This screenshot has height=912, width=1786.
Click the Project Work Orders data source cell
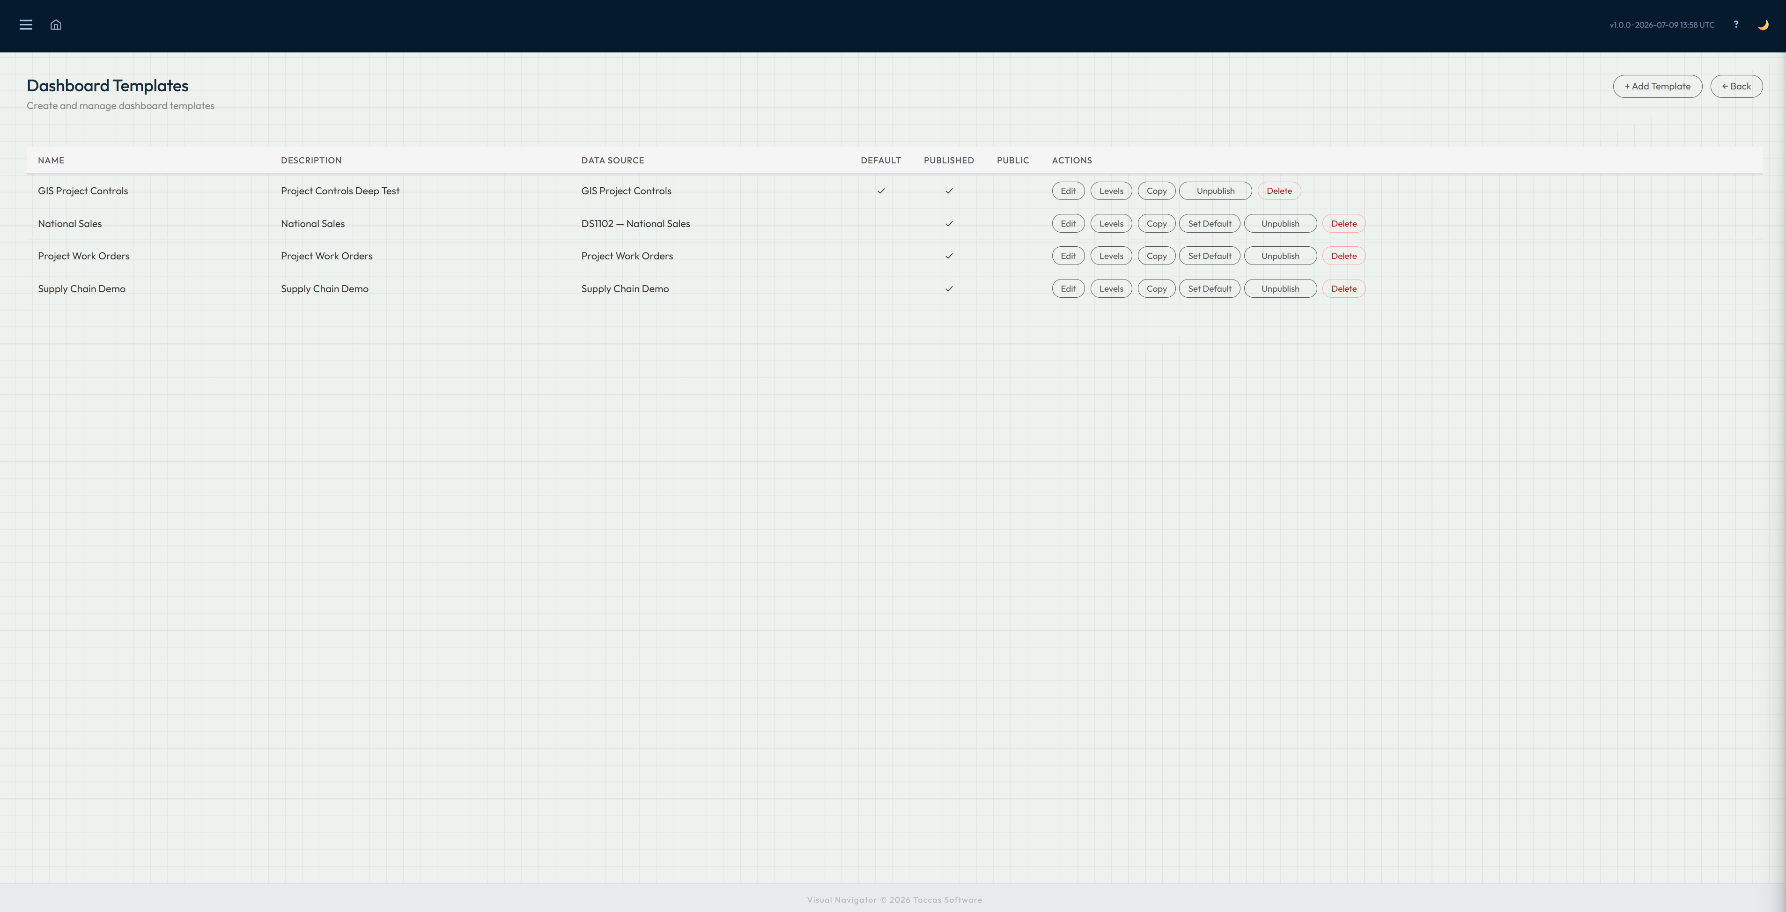pos(627,257)
